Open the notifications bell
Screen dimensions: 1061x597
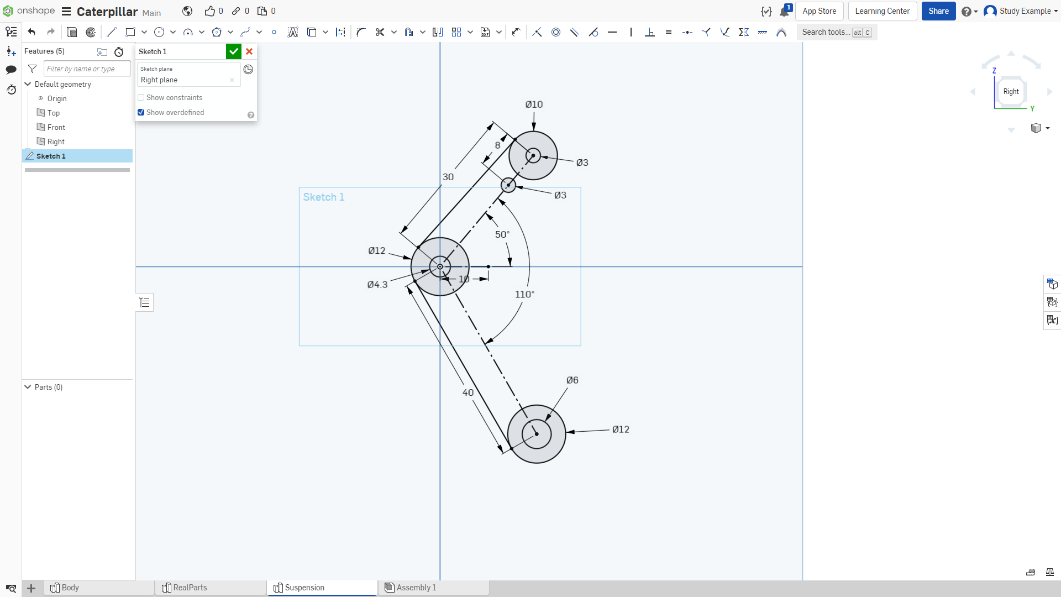(x=784, y=11)
